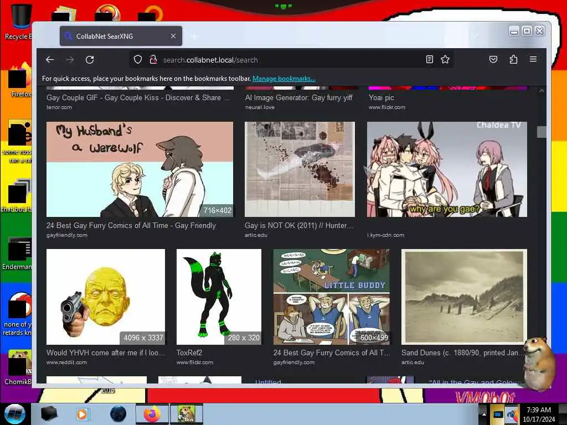Click the taskbar clock showing 7:39 AM
This screenshot has width=567, height=425.
[x=539, y=414]
